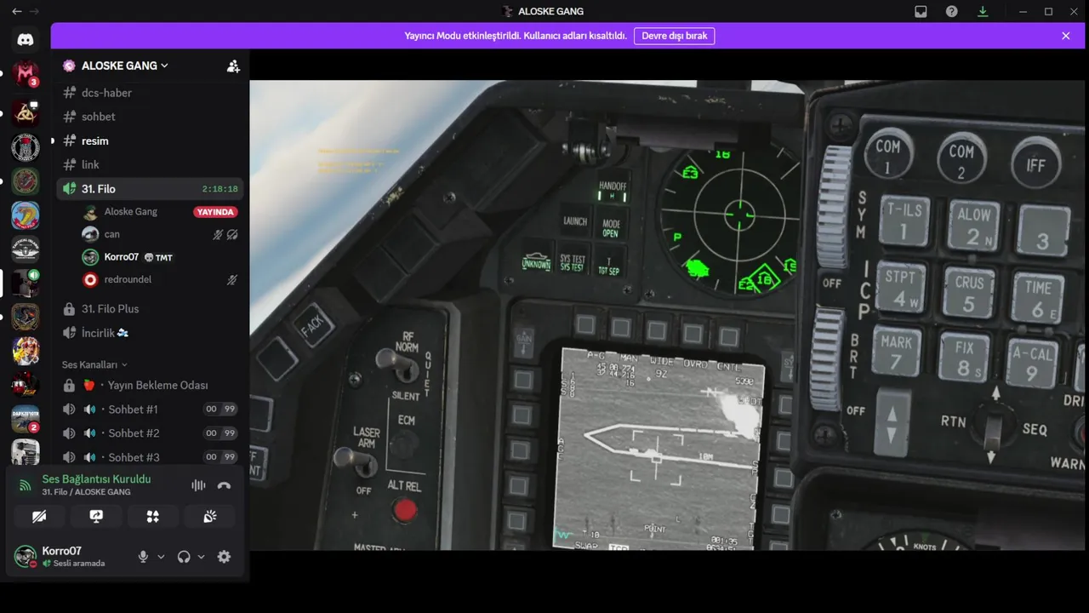Click redroundel avatar in voice channel

point(90,279)
